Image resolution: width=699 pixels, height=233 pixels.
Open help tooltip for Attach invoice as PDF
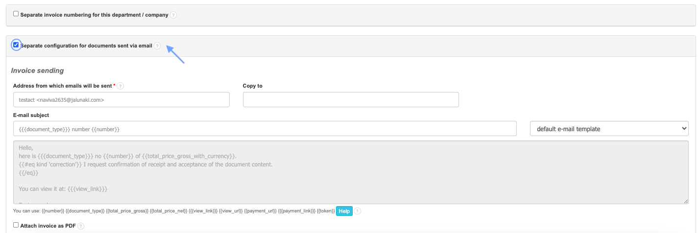(x=81, y=226)
